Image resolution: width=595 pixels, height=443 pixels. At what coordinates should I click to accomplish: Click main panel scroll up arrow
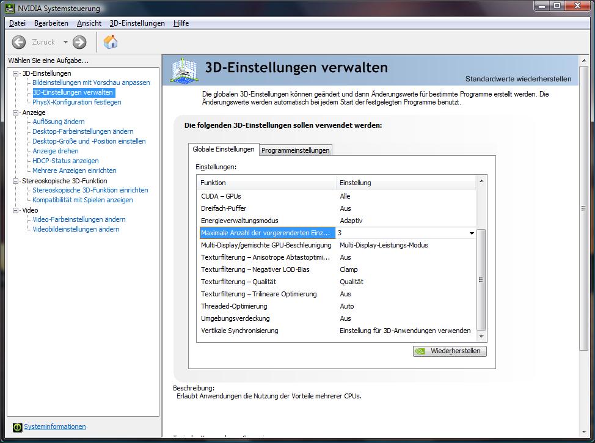(x=583, y=60)
